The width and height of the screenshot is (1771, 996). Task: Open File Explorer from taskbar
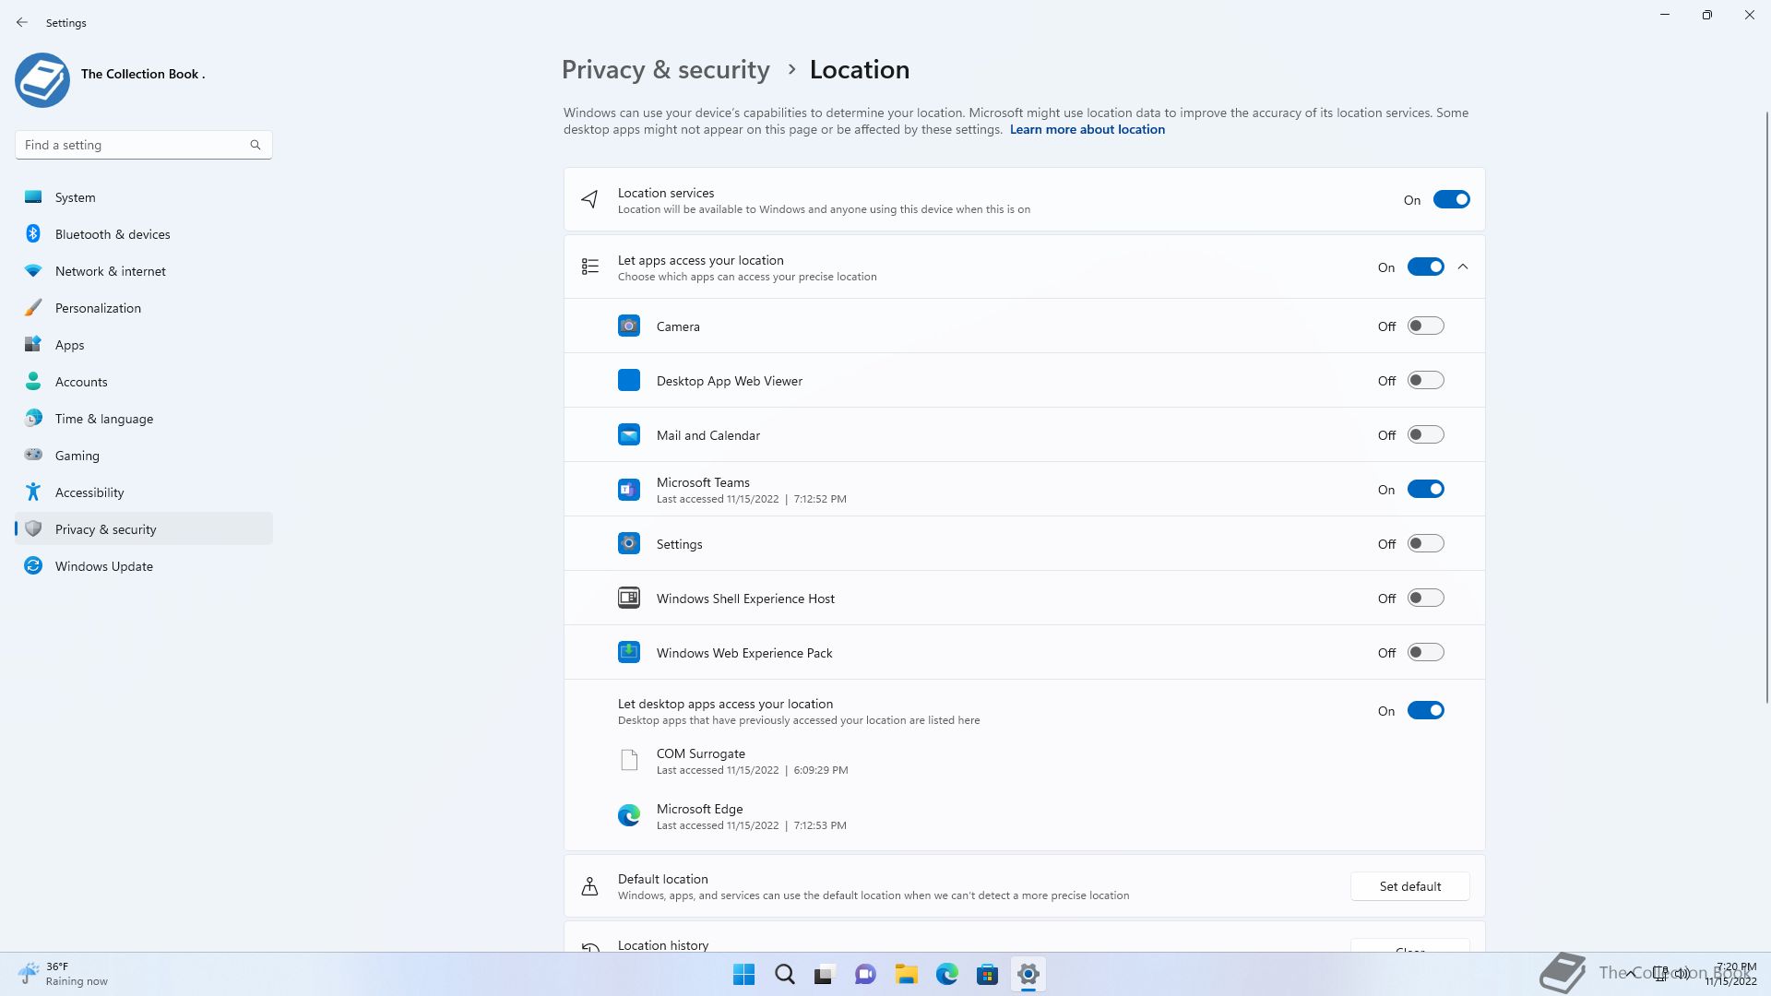[x=906, y=974]
